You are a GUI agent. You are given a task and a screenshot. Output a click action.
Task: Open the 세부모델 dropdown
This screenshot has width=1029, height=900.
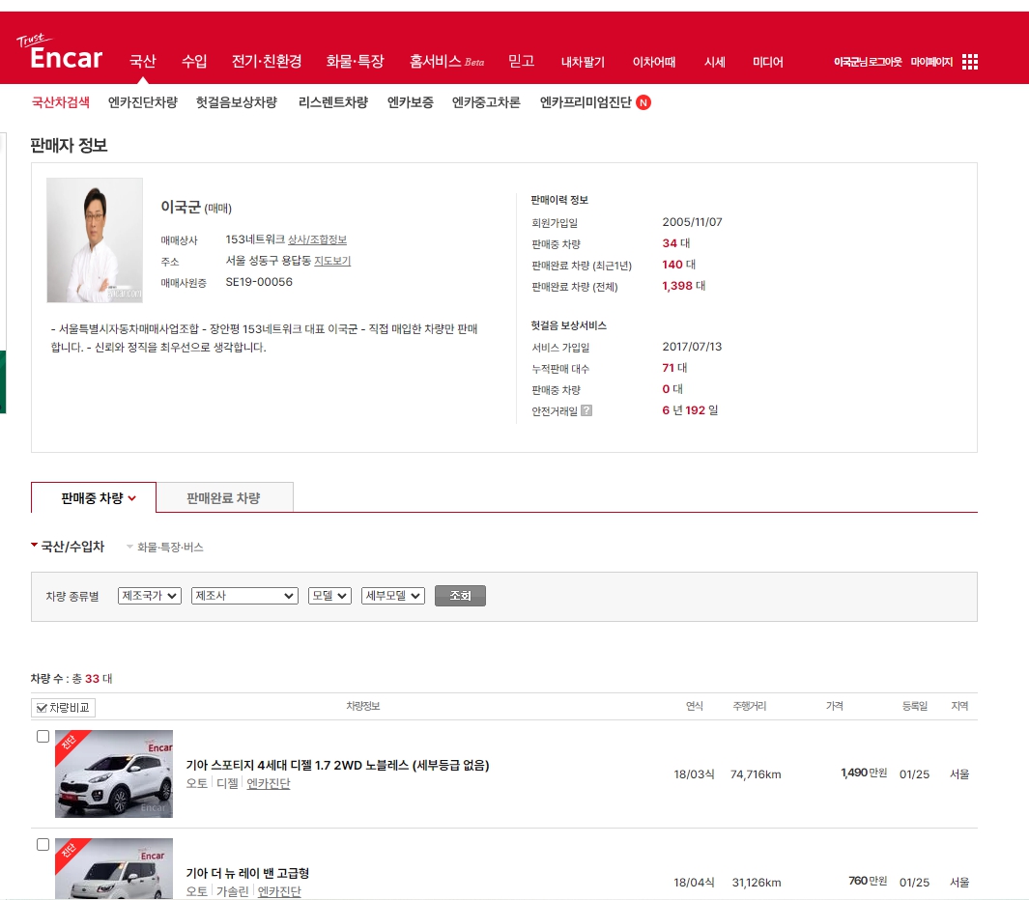pos(393,596)
